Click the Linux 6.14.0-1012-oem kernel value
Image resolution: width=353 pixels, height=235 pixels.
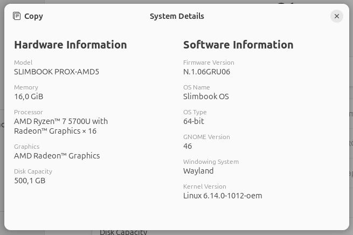pyautogui.click(x=223, y=196)
